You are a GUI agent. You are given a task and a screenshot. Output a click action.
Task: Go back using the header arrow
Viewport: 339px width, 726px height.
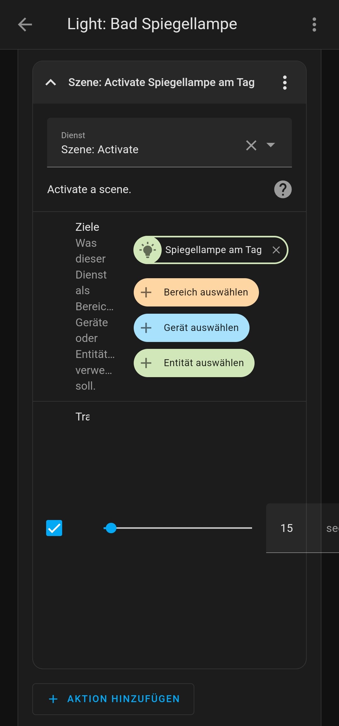[25, 24]
